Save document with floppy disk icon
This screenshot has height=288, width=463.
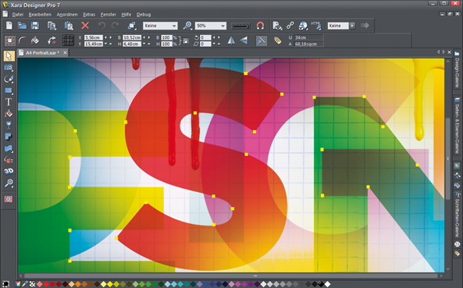(35, 26)
